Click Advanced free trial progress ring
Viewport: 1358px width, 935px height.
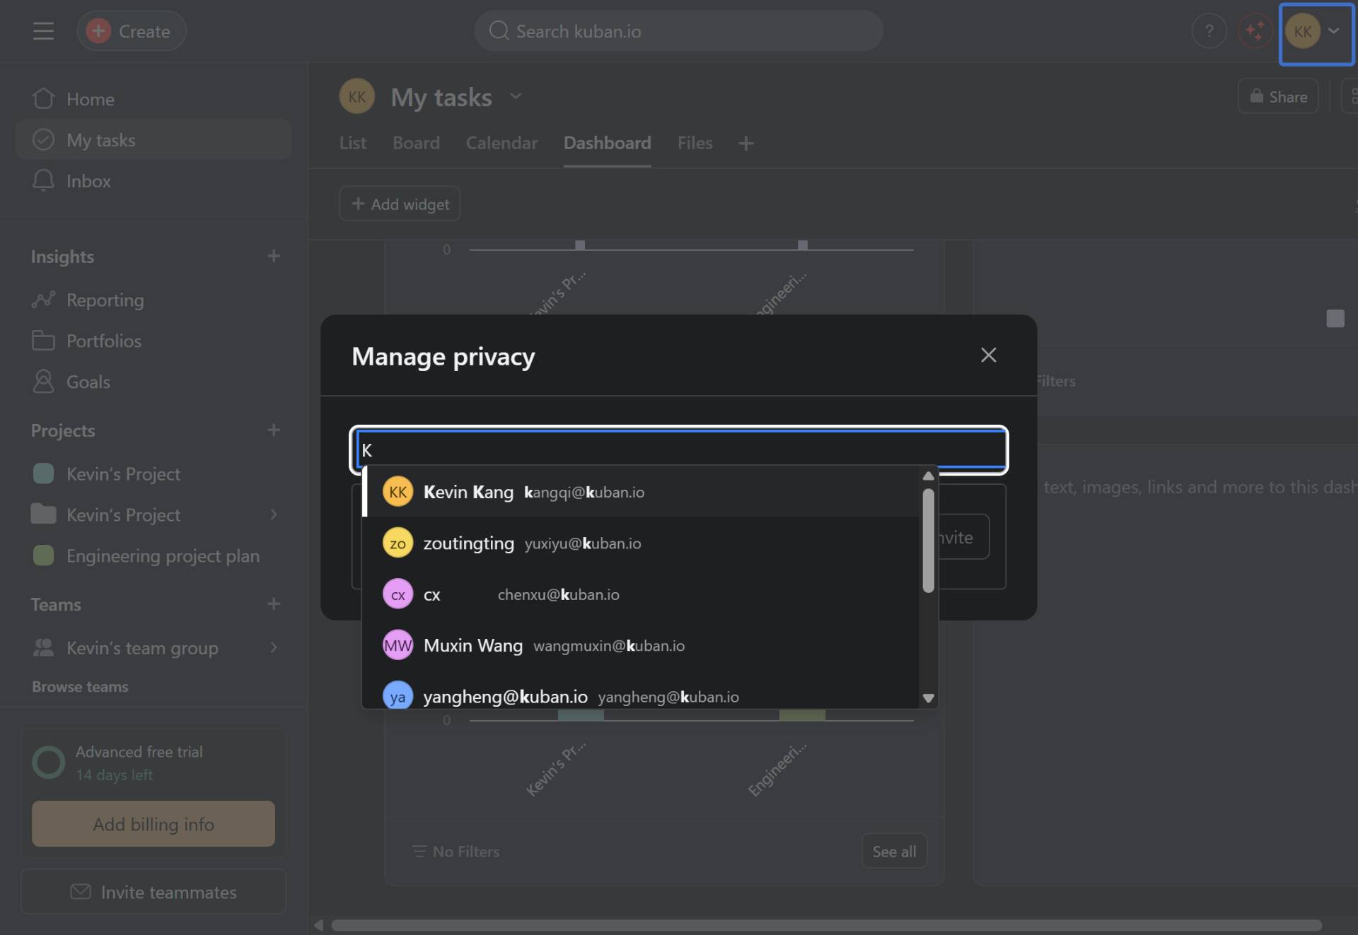49,763
